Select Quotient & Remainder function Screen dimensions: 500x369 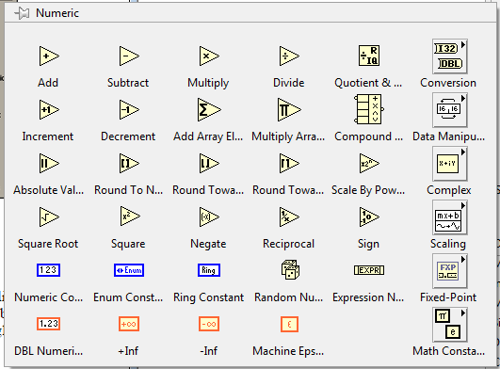[369, 56]
